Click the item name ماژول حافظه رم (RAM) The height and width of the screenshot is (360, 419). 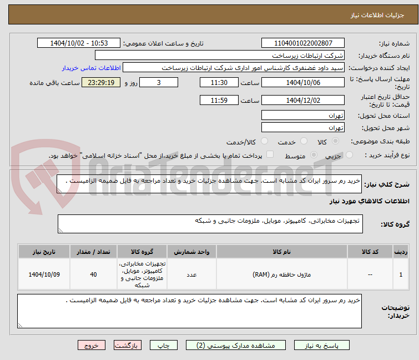coord(282,274)
